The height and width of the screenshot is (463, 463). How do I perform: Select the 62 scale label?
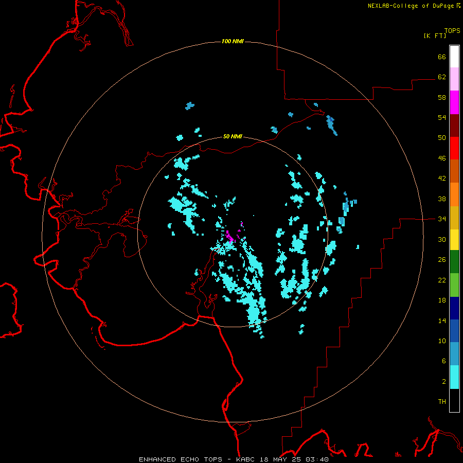pos(442,77)
